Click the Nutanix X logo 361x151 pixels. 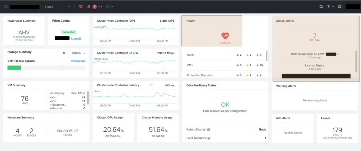(x=6, y=7)
